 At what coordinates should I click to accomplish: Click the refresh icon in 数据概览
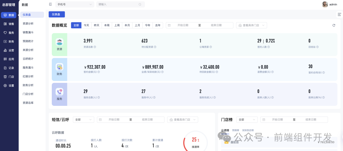(334, 25)
